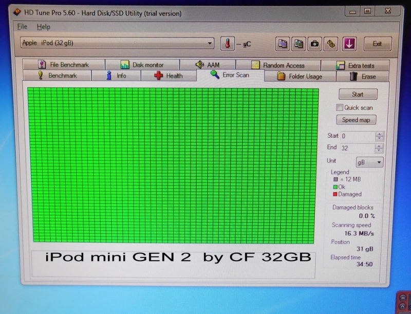Switch to the Disk monitor tab
411x314 pixels.
pos(142,65)
